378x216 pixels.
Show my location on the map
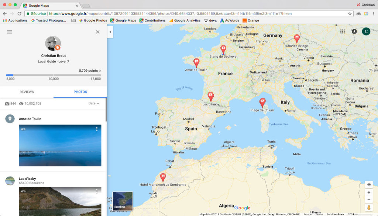(x=368, y=185)
